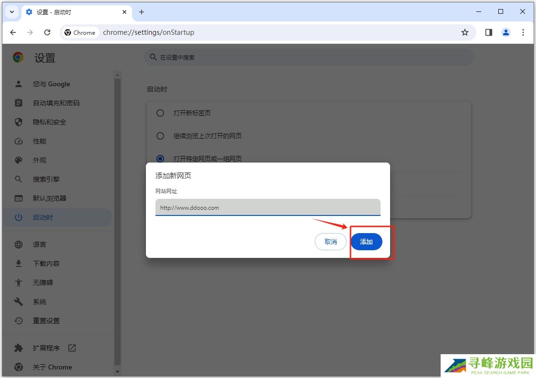Open the profile avatar icon
The image size is (536, 378).
pyautogui.click(x=505, y=32)
